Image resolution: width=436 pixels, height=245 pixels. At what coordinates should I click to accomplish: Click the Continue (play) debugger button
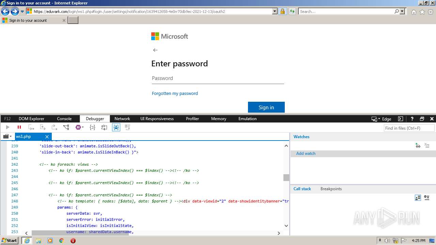pos(8,127)
